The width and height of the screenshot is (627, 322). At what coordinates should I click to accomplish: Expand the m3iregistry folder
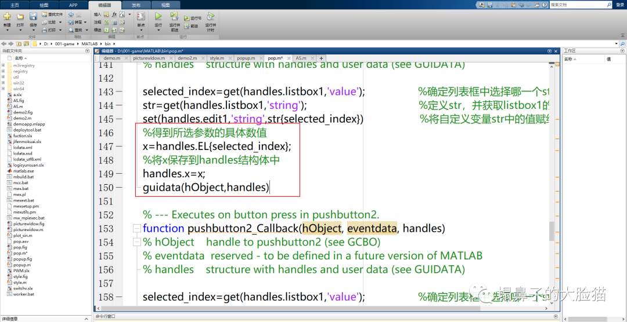coord(3,65)
